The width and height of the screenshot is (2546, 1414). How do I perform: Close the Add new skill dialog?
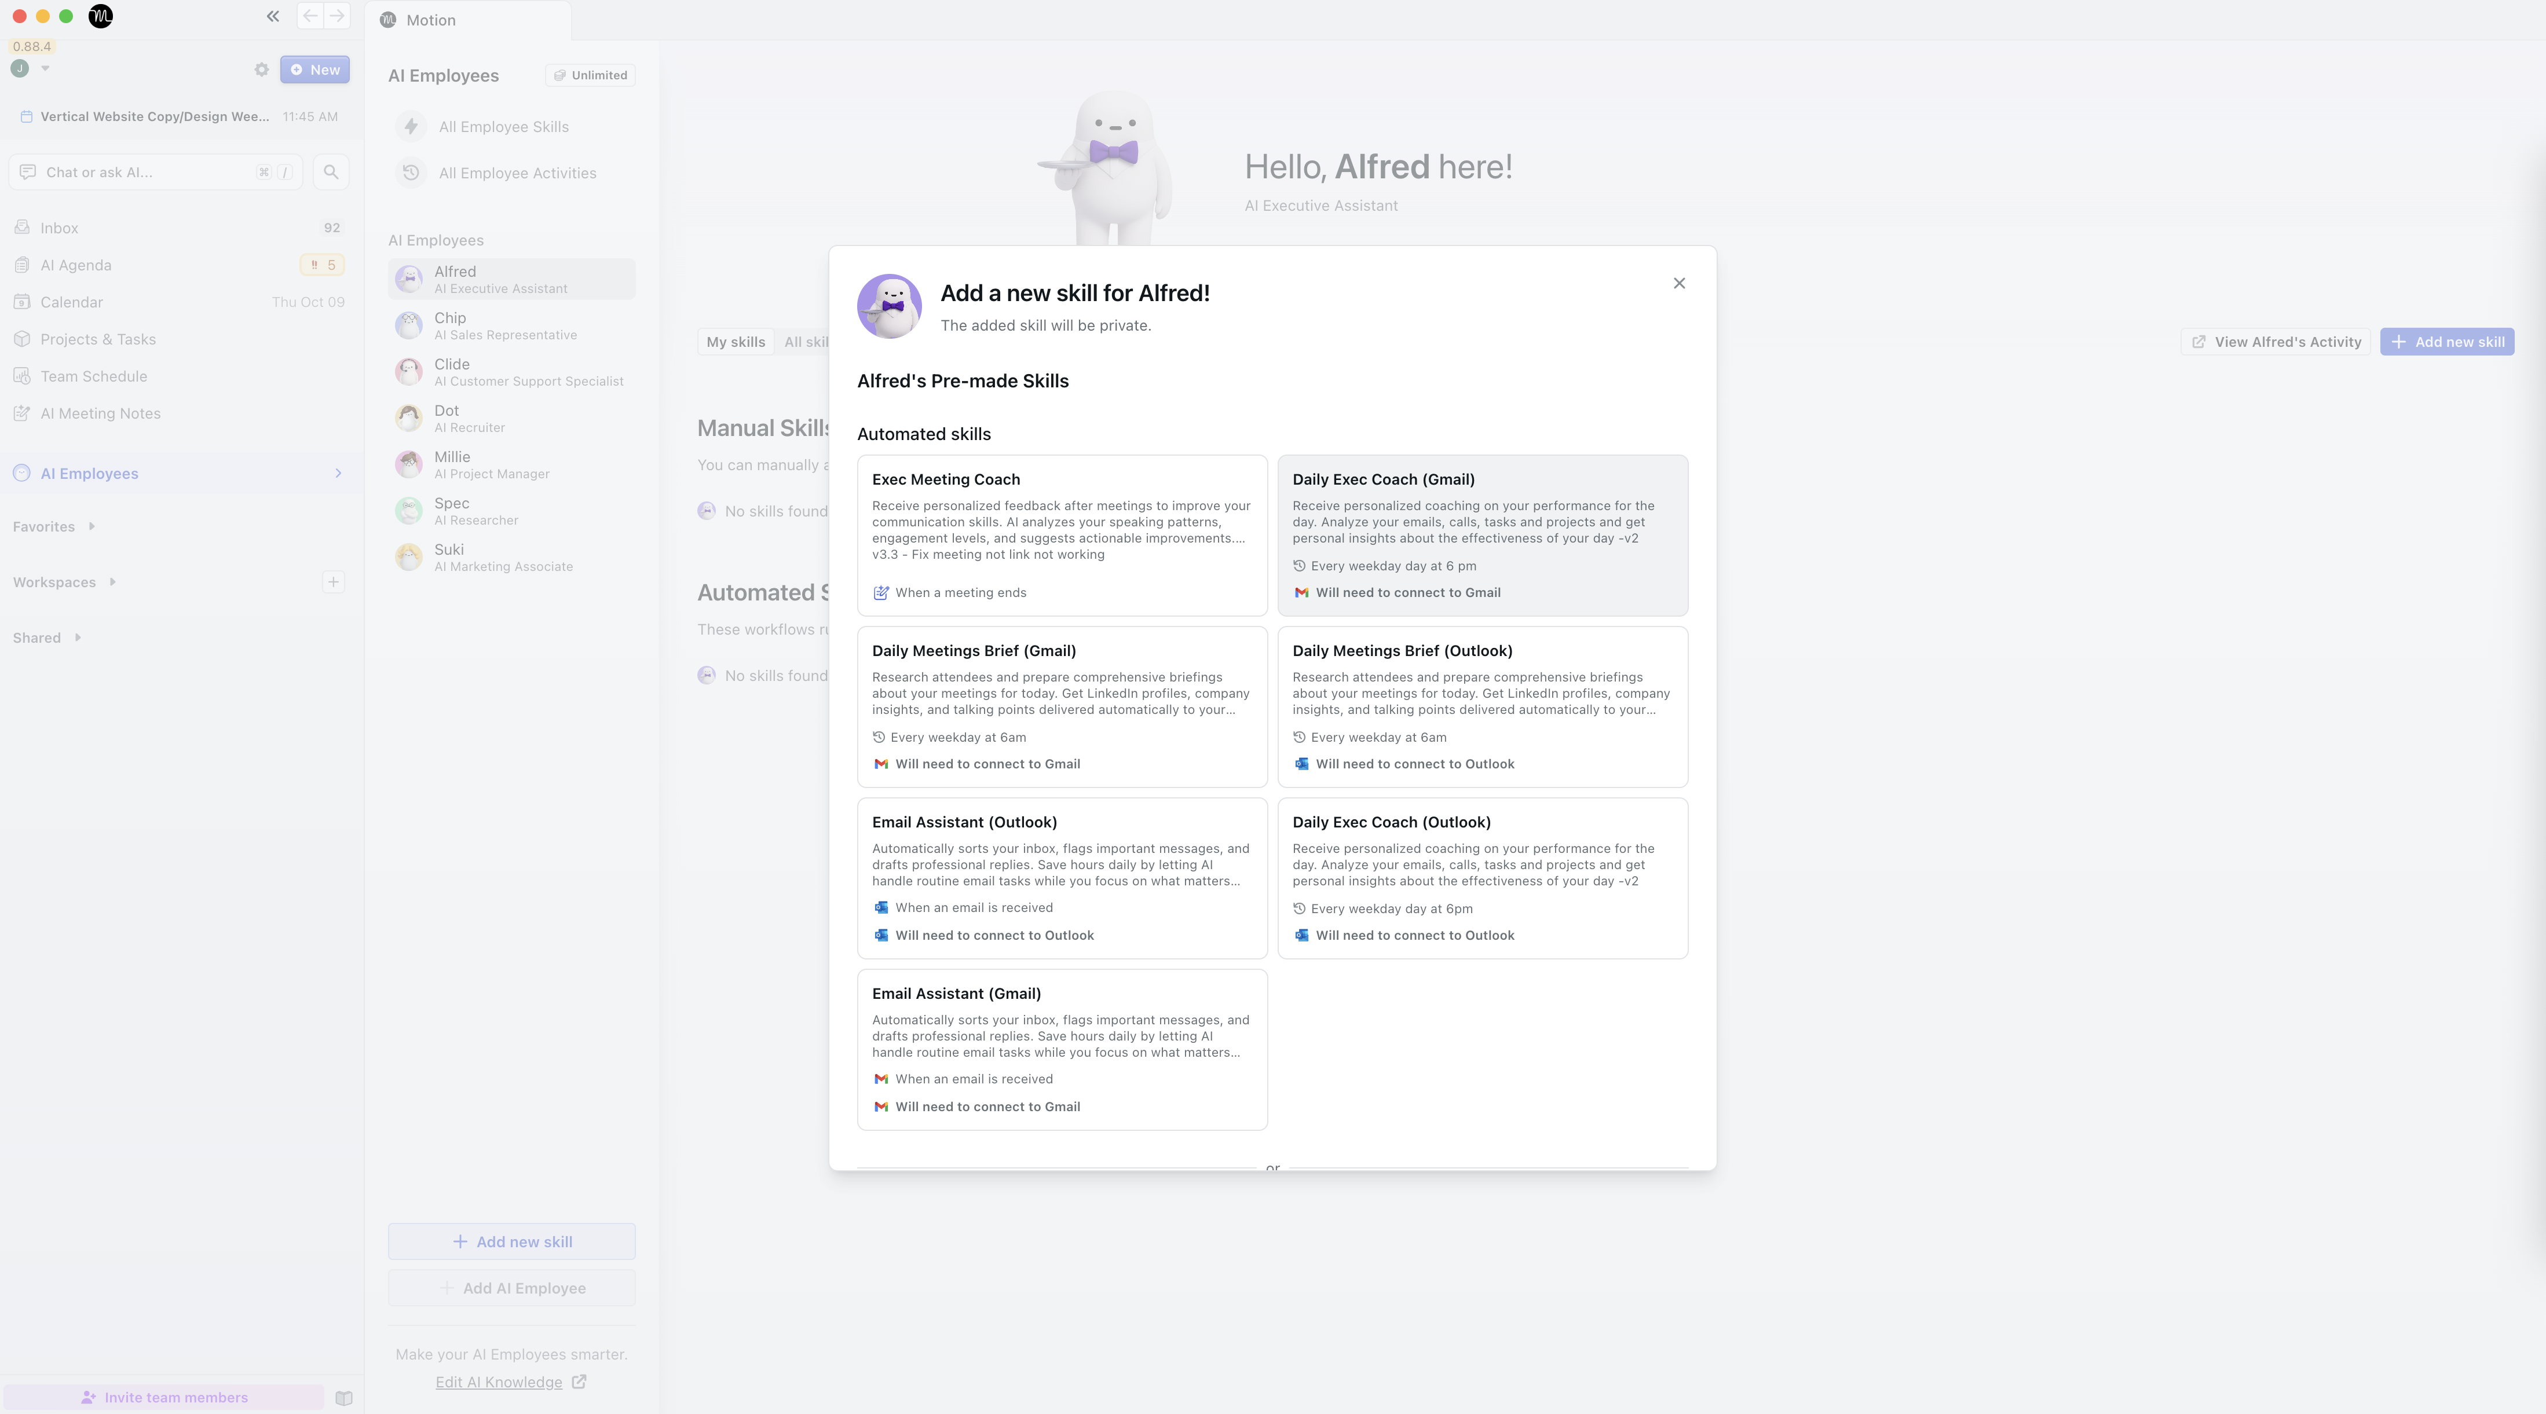(x=1679, y=284)
